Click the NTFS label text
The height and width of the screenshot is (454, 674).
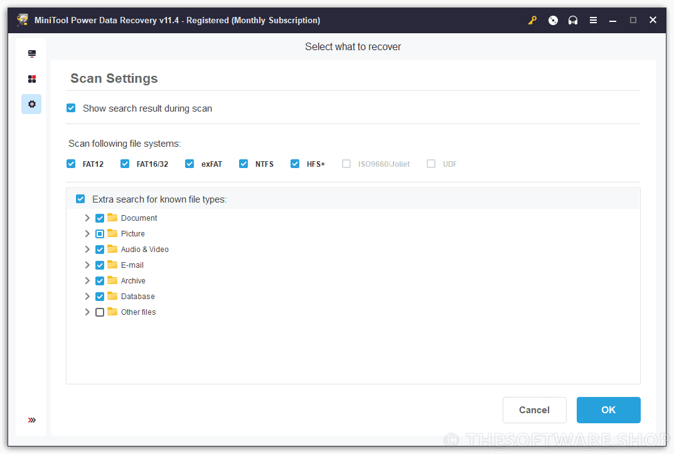264,164
